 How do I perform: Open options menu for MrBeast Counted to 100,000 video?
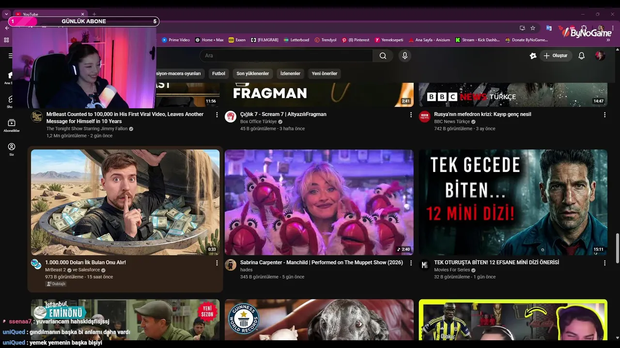click(x=217, y=115)
